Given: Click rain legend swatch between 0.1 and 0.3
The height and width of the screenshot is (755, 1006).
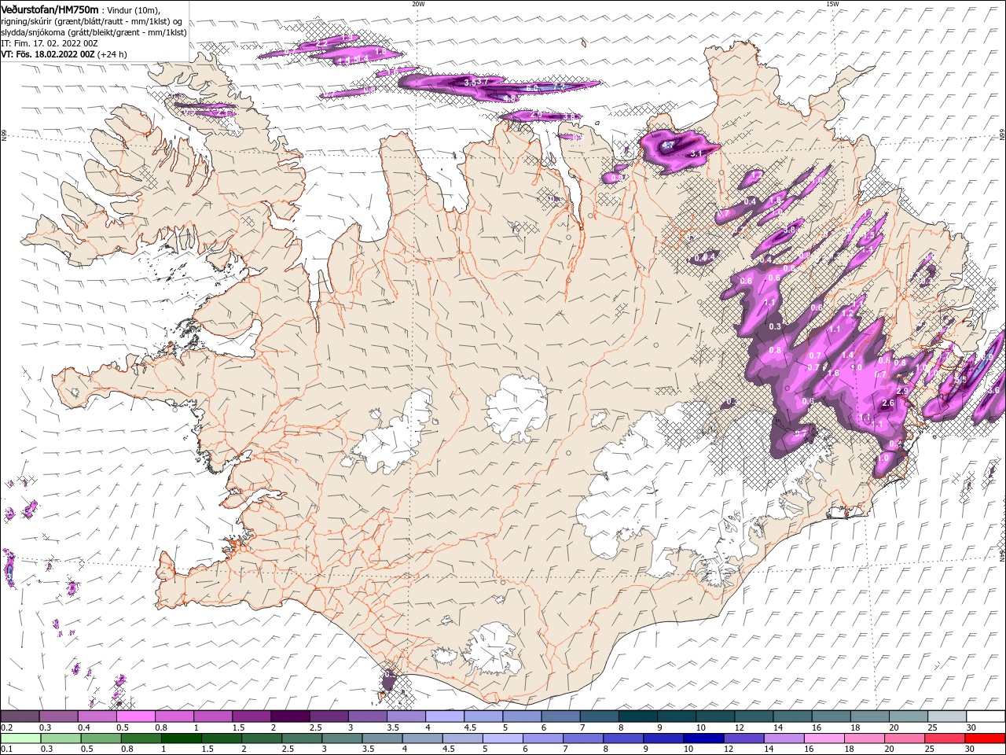Looking at the screenshot, I should point(21,738).
